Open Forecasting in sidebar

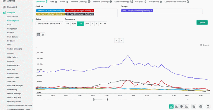[12, 90]
